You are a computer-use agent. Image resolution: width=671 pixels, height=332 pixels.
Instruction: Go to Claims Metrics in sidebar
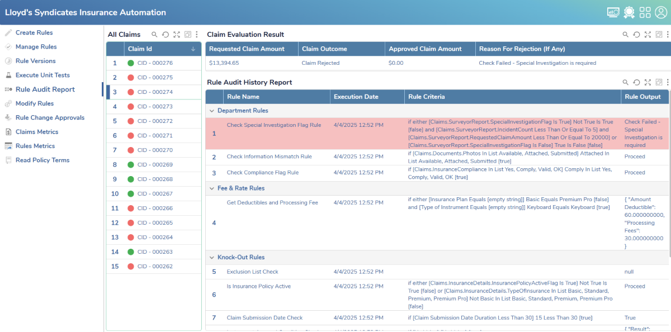(x=37, y=132)
